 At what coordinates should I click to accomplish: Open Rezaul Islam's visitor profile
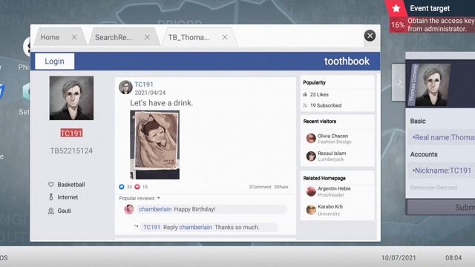point(332,154)
